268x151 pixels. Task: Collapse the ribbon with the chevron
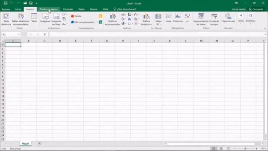pyautogui.click(x=265, y=28)
